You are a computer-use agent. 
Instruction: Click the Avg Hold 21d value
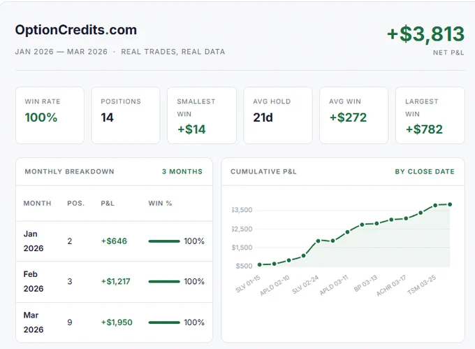pos(263,117)
